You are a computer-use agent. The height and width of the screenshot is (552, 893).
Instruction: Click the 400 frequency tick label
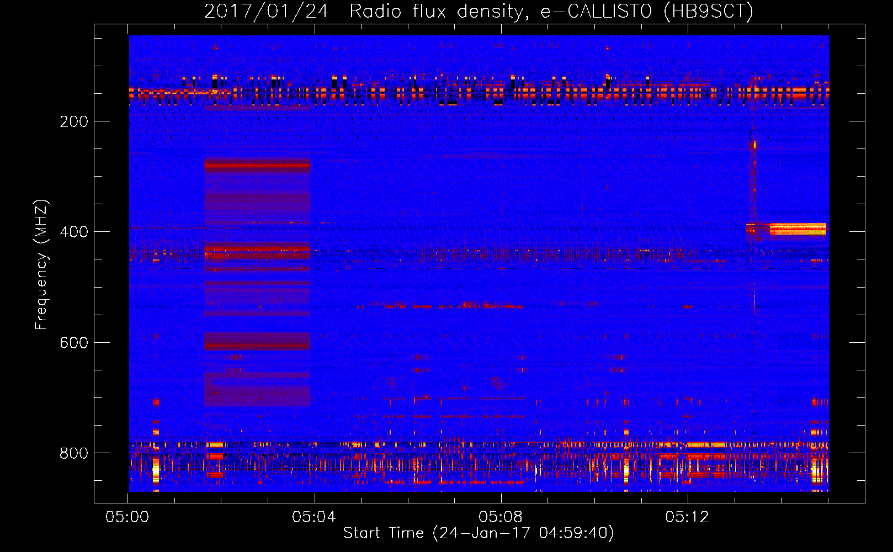(x=73, y=232)
